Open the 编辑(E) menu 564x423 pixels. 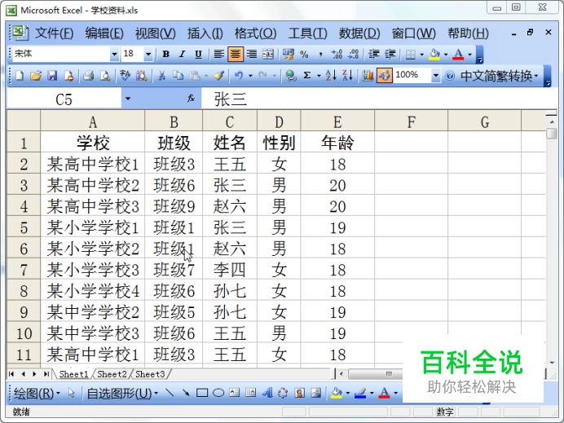click(104, 33)
